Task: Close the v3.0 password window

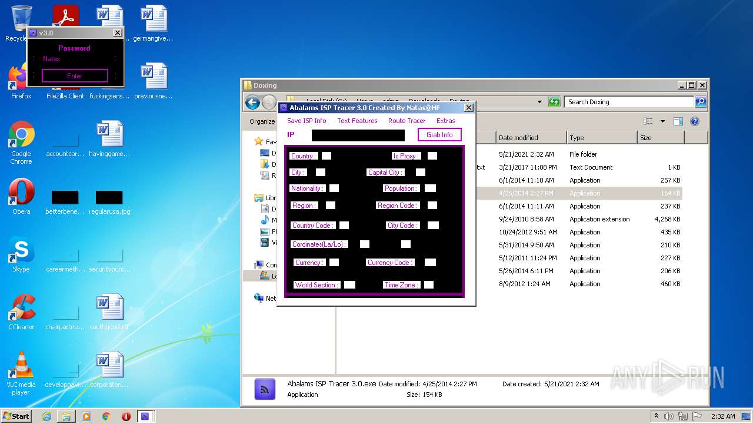Action: pyautogui.click(x=117, y=33)
